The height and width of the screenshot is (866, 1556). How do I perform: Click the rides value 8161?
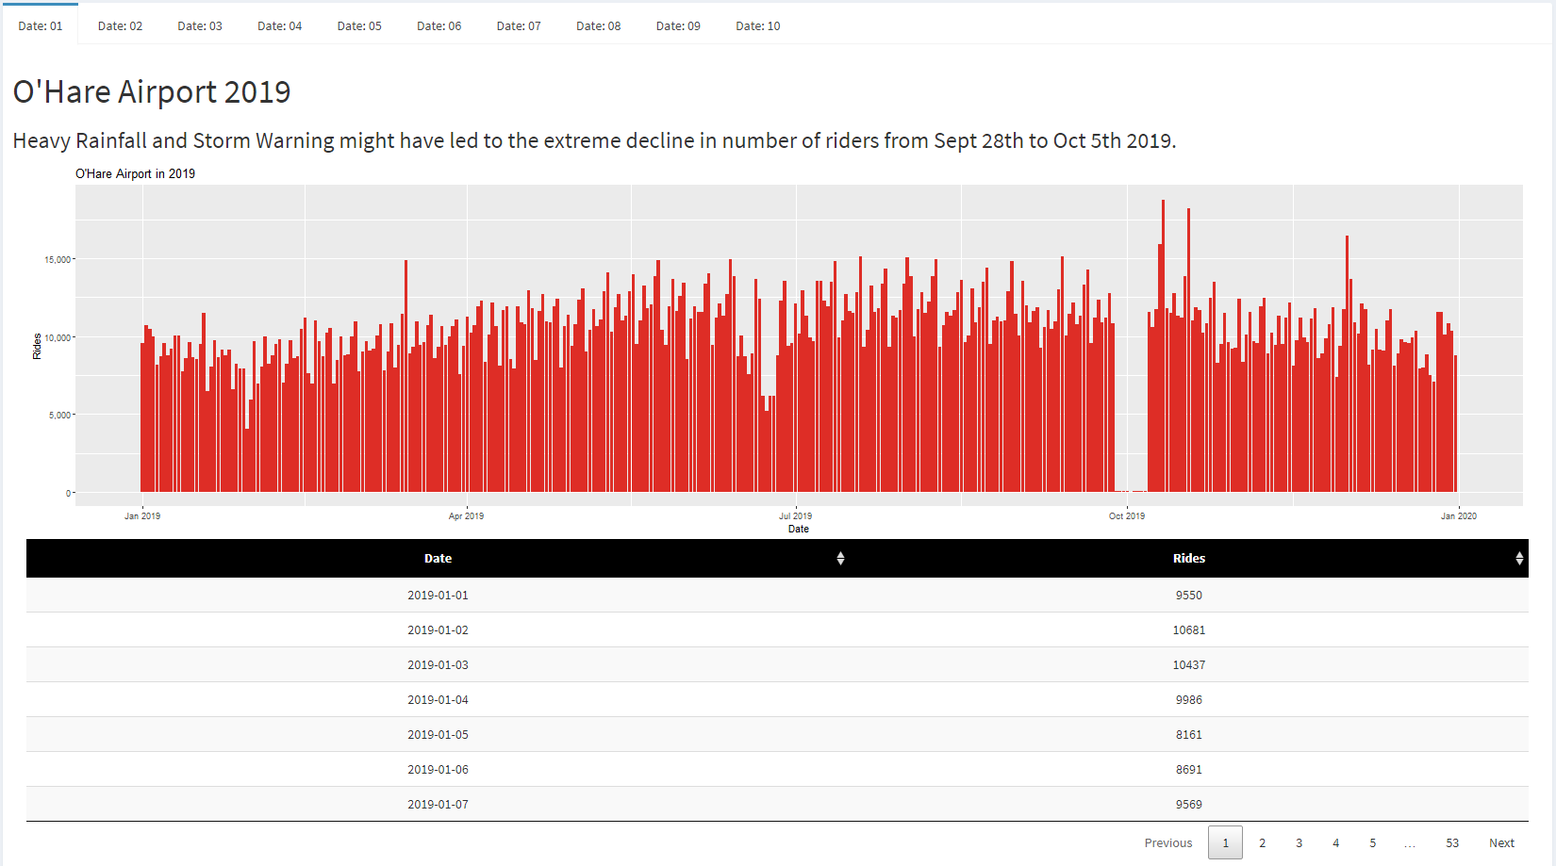click(1189, 735)
